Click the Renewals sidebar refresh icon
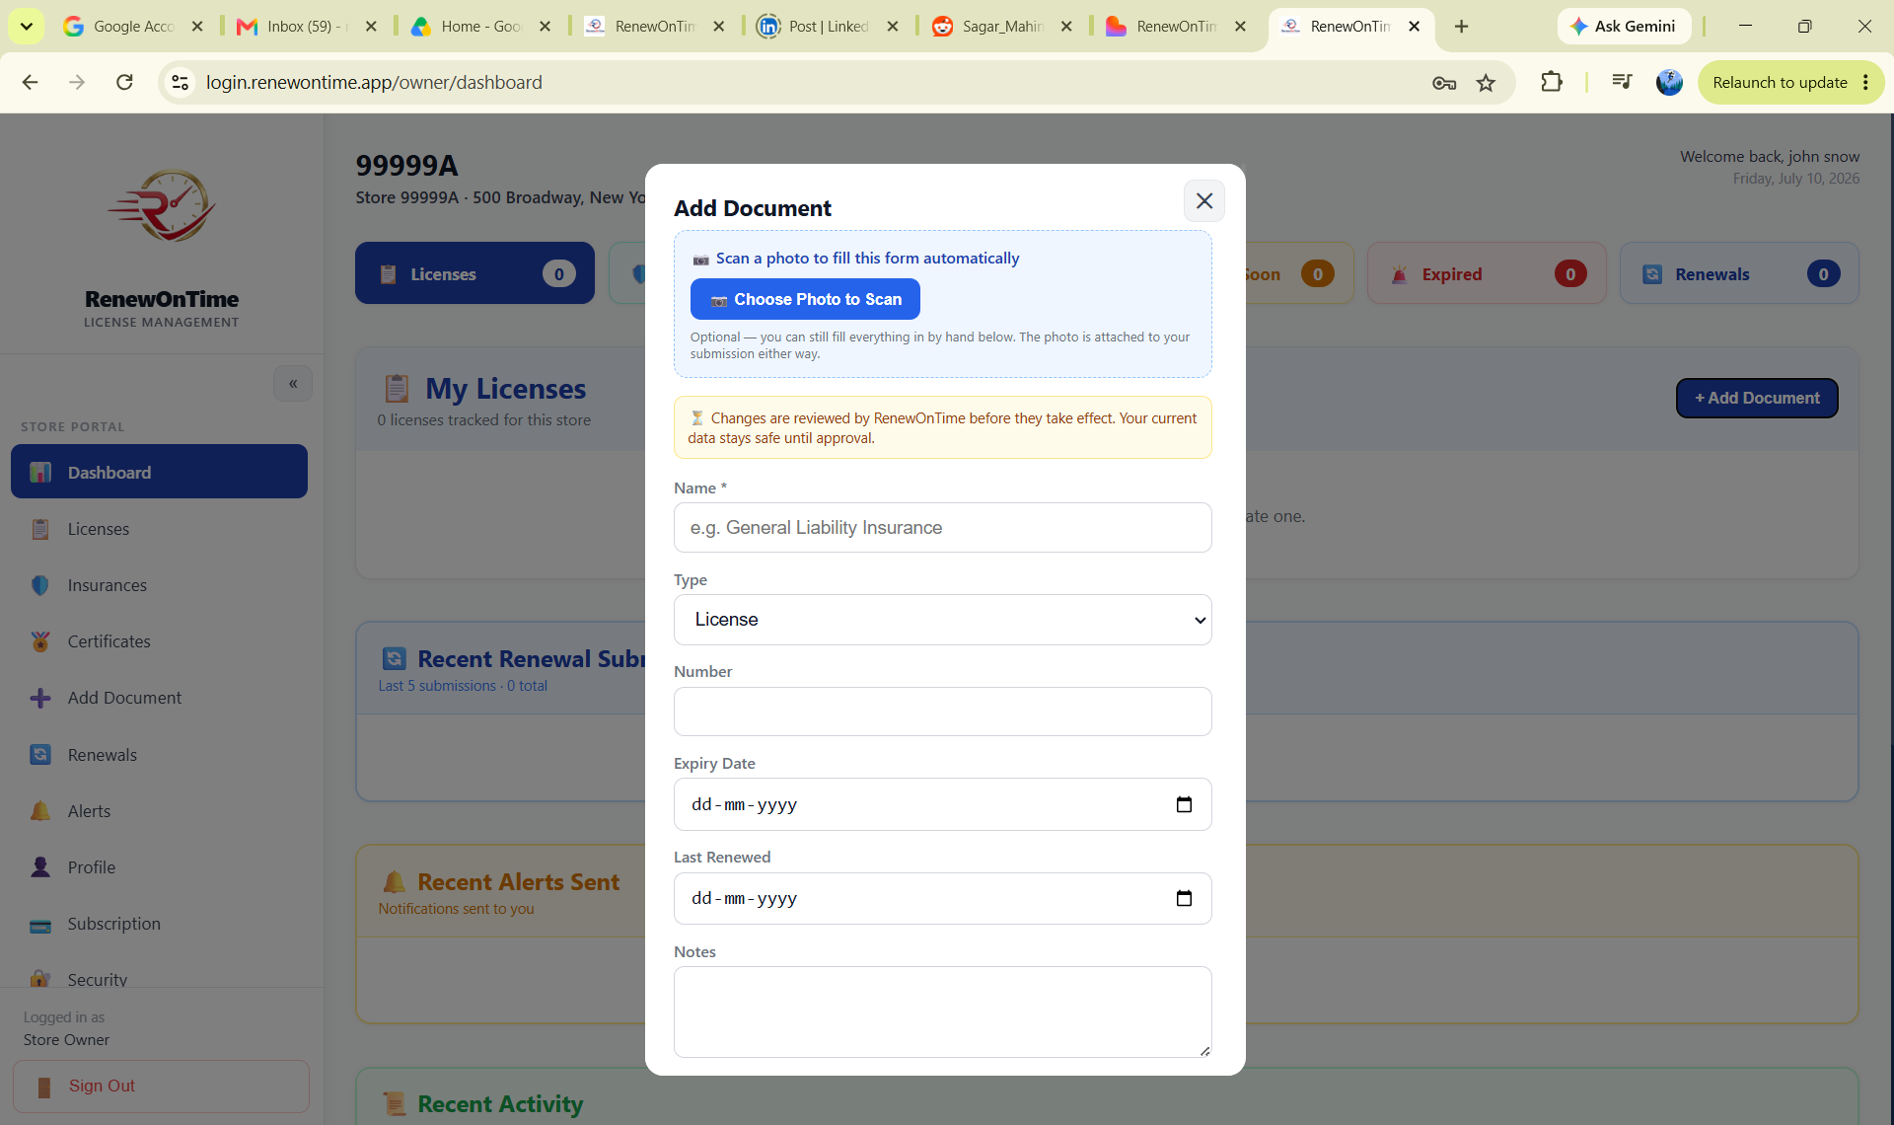The height and width of the screenshot is (1125, 1894). pos(40,755)
